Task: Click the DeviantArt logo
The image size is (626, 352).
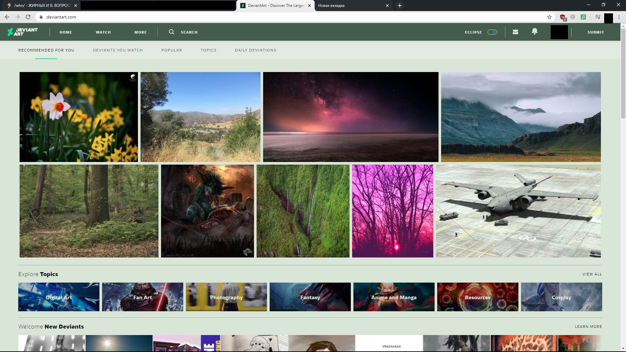Action: click(x=23, y=32)
